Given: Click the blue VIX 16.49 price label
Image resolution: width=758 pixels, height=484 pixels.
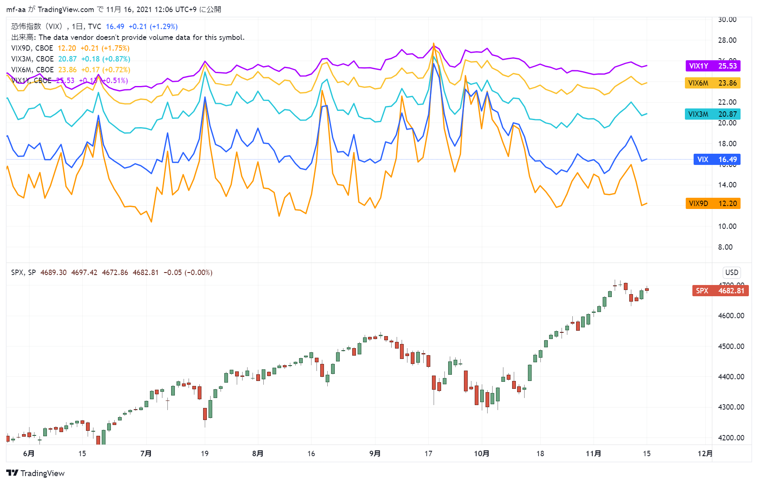Looking at the screenshot, I should tap(717, 160).
